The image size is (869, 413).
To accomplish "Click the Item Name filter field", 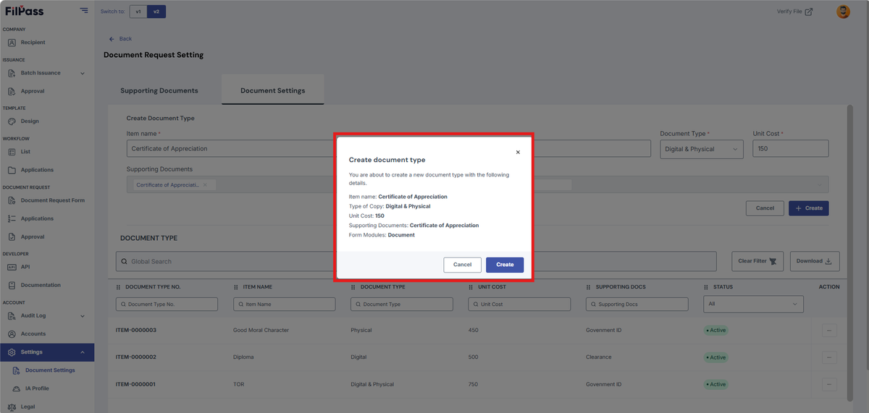I will pyautogui.click(x=285, y=305).
